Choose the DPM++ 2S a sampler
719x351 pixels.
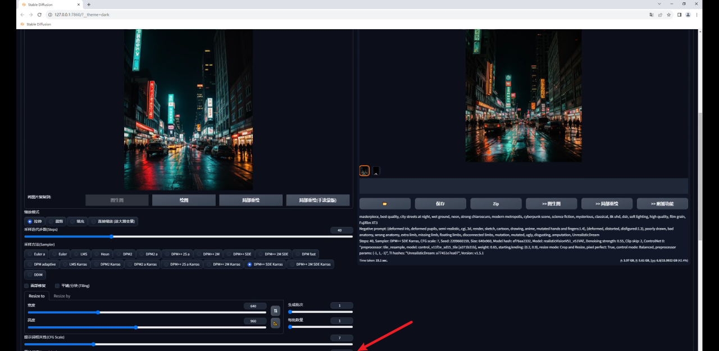coord(178,254)
